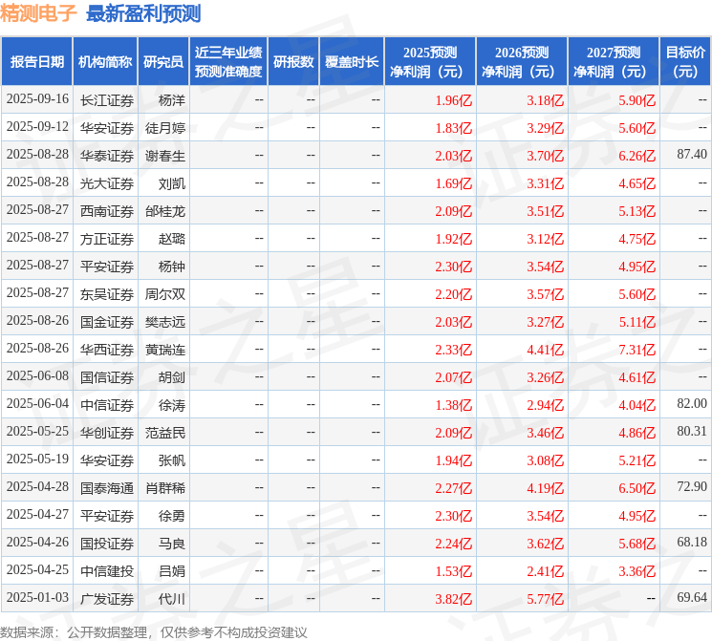
Task: Click 1.69亿 forecast value
Action: pyautogui.click(x=454, y=183)
